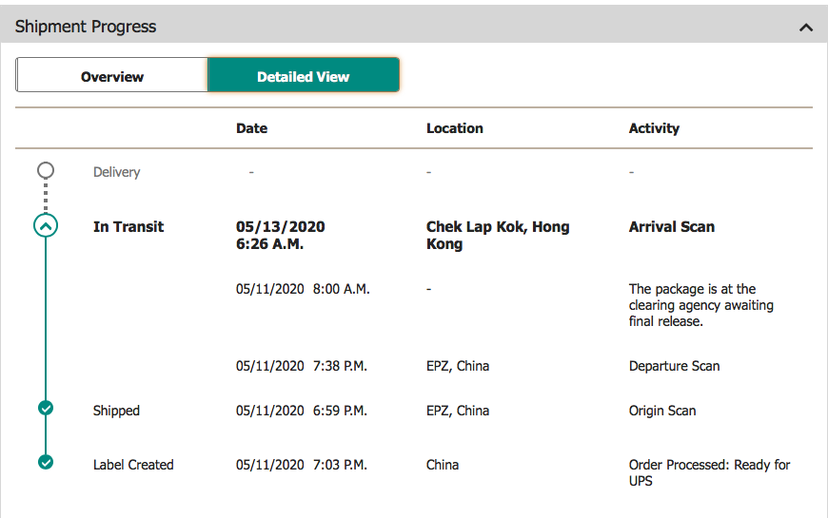
Task: Click the Shipment Progress header title
Action: tap(86, 27)
